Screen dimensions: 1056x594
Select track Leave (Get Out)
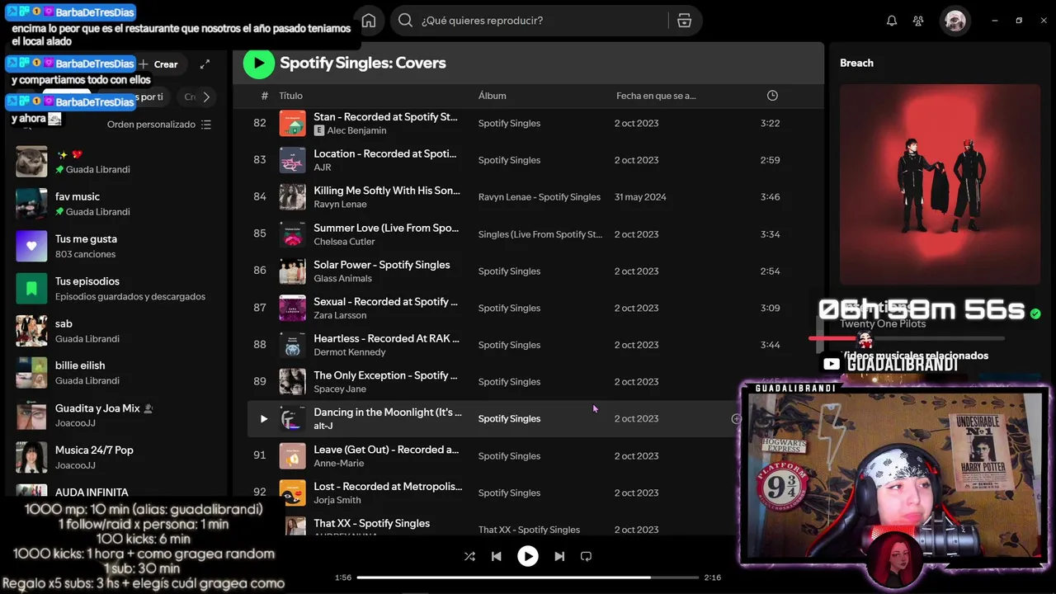point(386,450)
